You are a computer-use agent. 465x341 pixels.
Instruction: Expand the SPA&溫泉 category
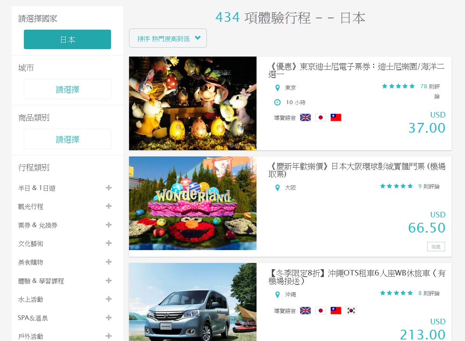tap(109, 318)
